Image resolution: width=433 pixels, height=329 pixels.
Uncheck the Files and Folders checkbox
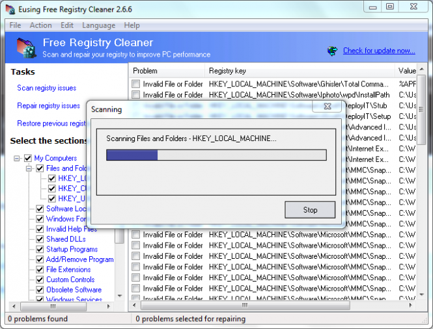[40, 168]
